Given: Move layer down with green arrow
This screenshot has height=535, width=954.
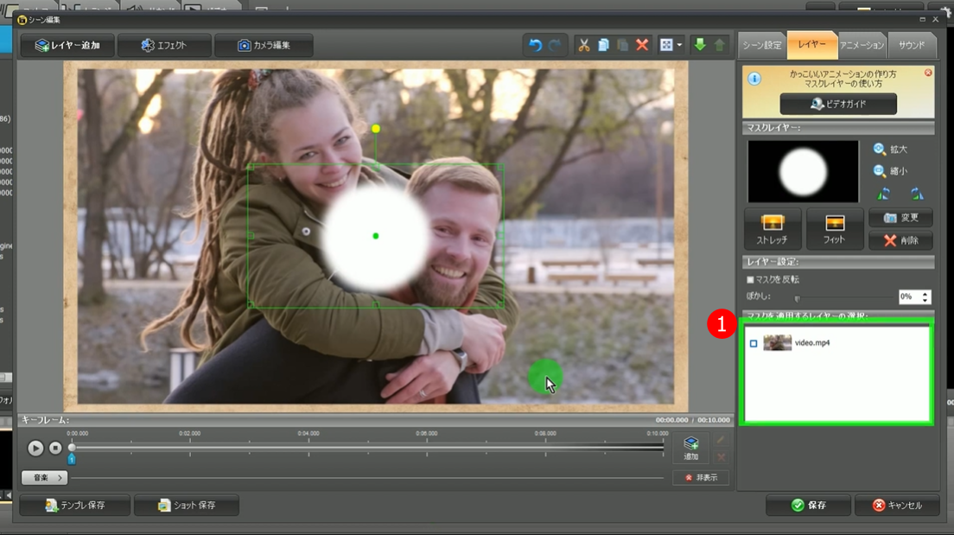Looking at the screenshot, I should coord(700,45).
